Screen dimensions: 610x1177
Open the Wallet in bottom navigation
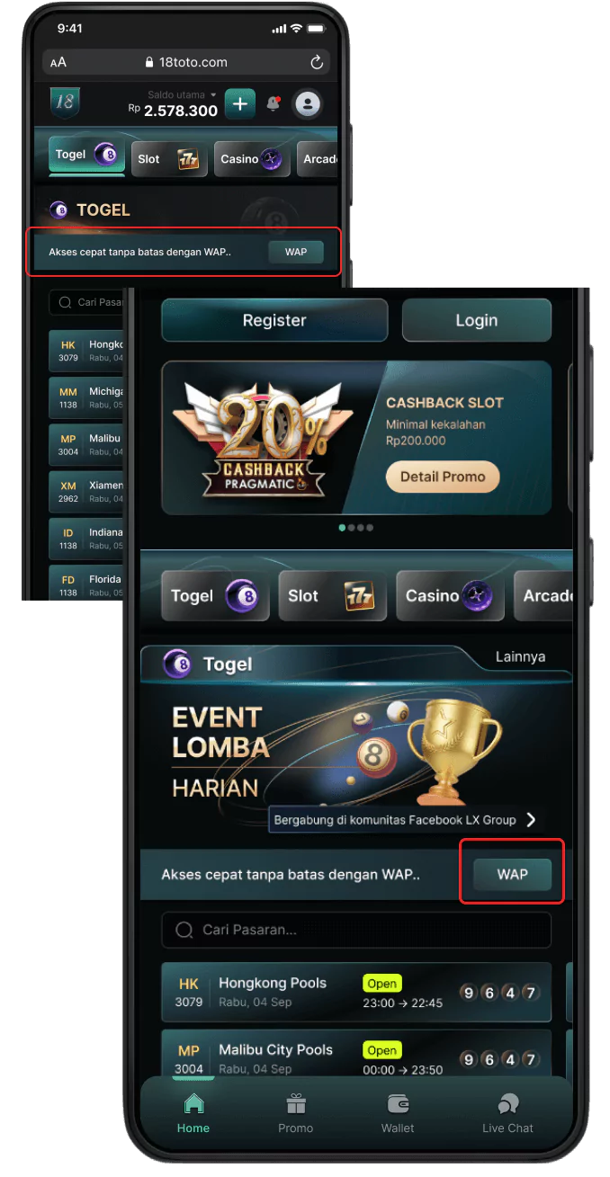click(x=398, y=1114)
